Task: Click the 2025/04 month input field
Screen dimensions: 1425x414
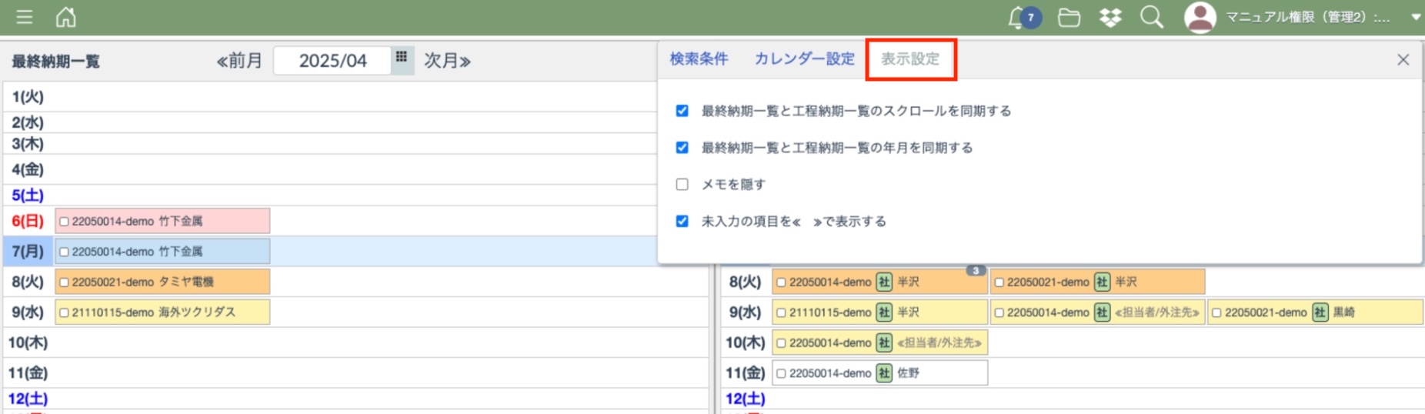Action: pos(332,61)
